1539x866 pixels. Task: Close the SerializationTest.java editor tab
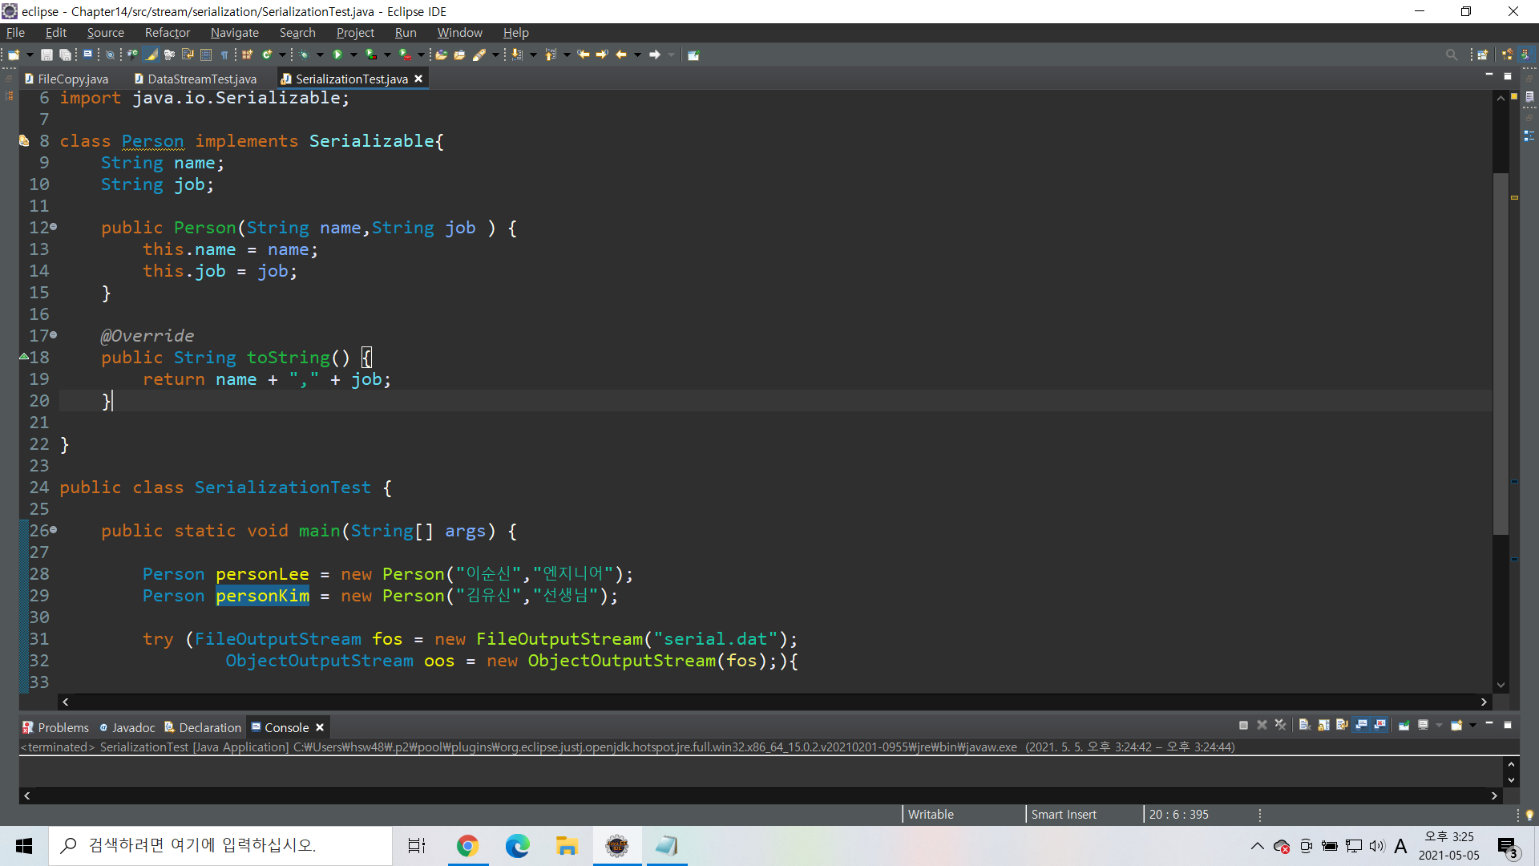(418, 79)
